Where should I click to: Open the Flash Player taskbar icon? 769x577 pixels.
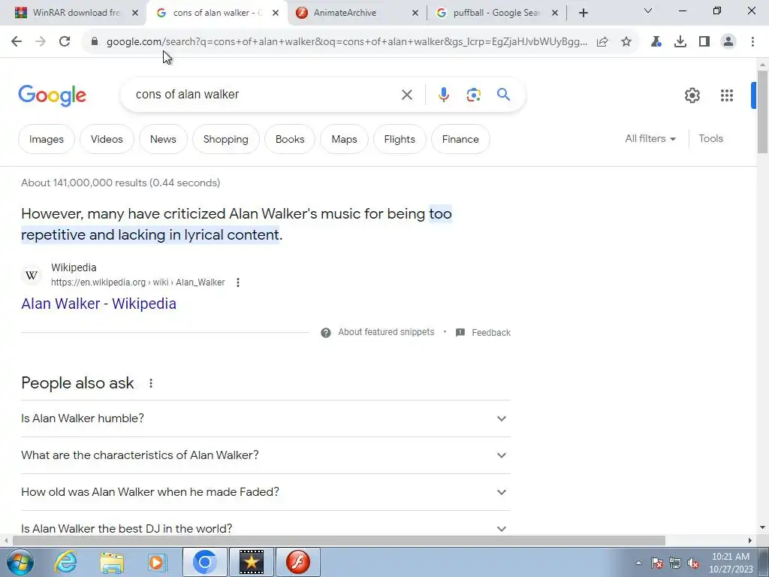pyautogui.click(x=298, y=562)
